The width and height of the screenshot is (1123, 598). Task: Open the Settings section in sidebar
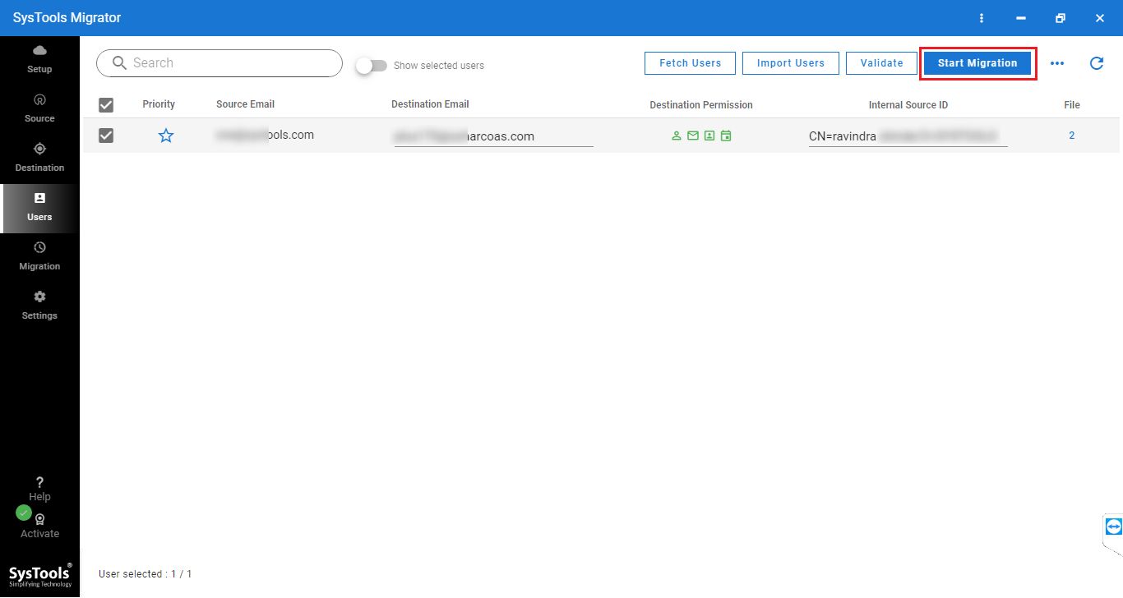(x=39, y=305)
